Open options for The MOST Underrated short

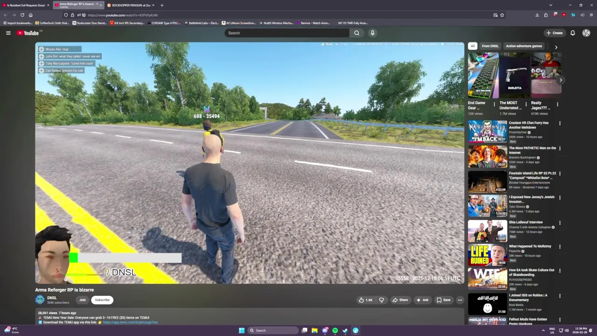[526, 105]
